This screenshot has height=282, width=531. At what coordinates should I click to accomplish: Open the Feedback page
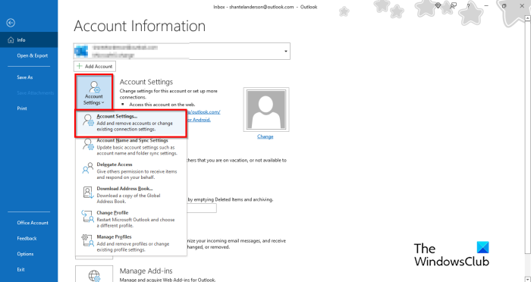[x=27, y=238]
